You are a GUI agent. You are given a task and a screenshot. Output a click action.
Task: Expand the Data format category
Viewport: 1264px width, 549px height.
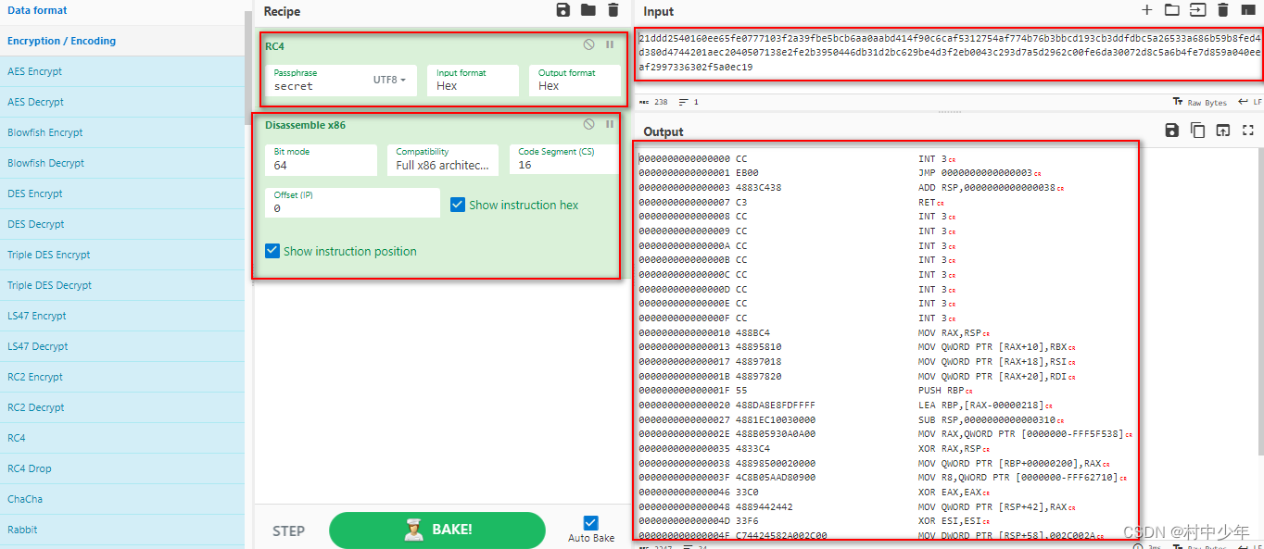122,11
